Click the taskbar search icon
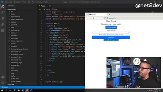Viewport: 163px width, 92px height. coord(6,90)
